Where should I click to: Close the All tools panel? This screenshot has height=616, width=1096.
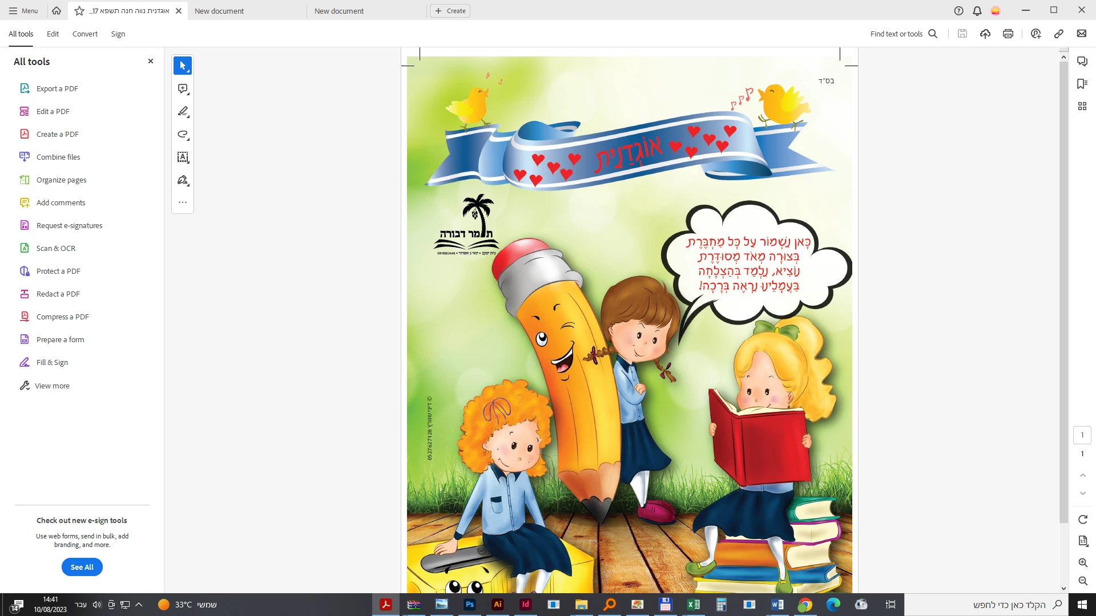pos(151,61)
